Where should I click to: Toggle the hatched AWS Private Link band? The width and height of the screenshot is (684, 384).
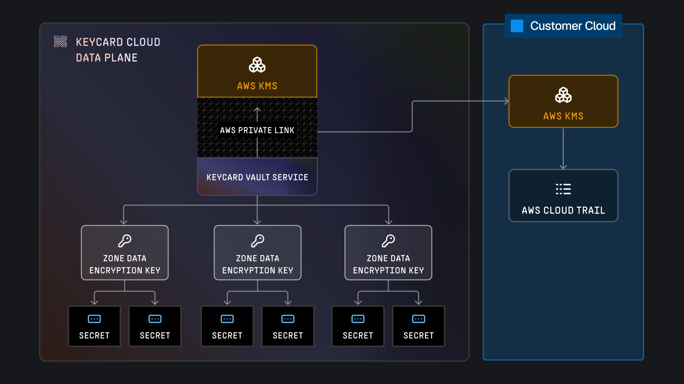pos(257,130)
